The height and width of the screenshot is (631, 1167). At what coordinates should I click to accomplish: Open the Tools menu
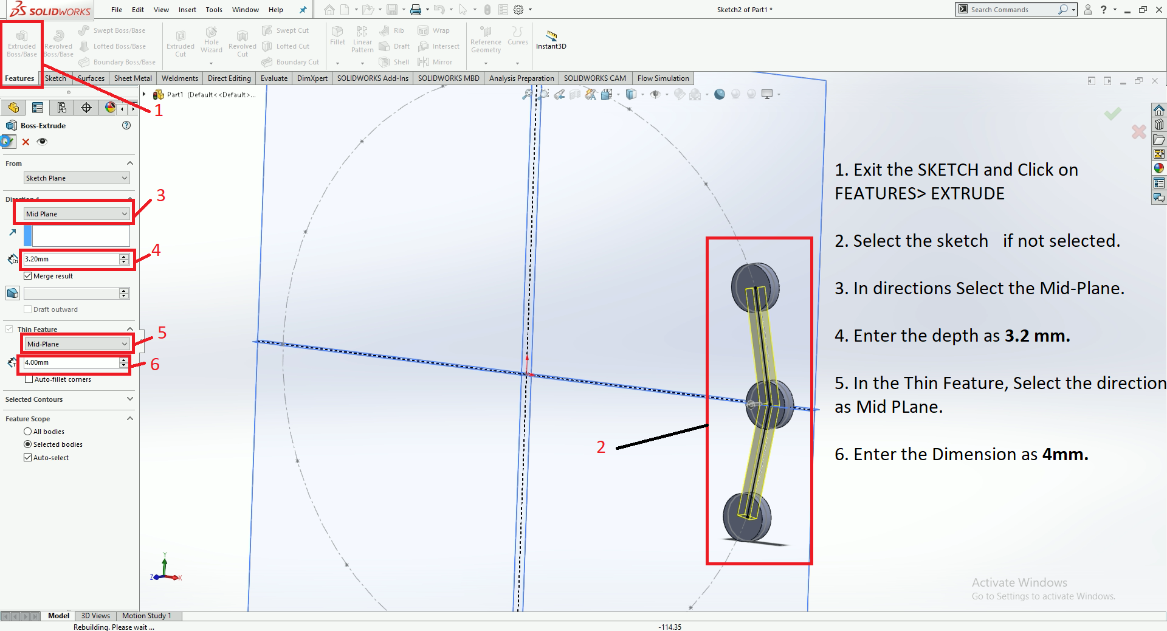[214, 10]
